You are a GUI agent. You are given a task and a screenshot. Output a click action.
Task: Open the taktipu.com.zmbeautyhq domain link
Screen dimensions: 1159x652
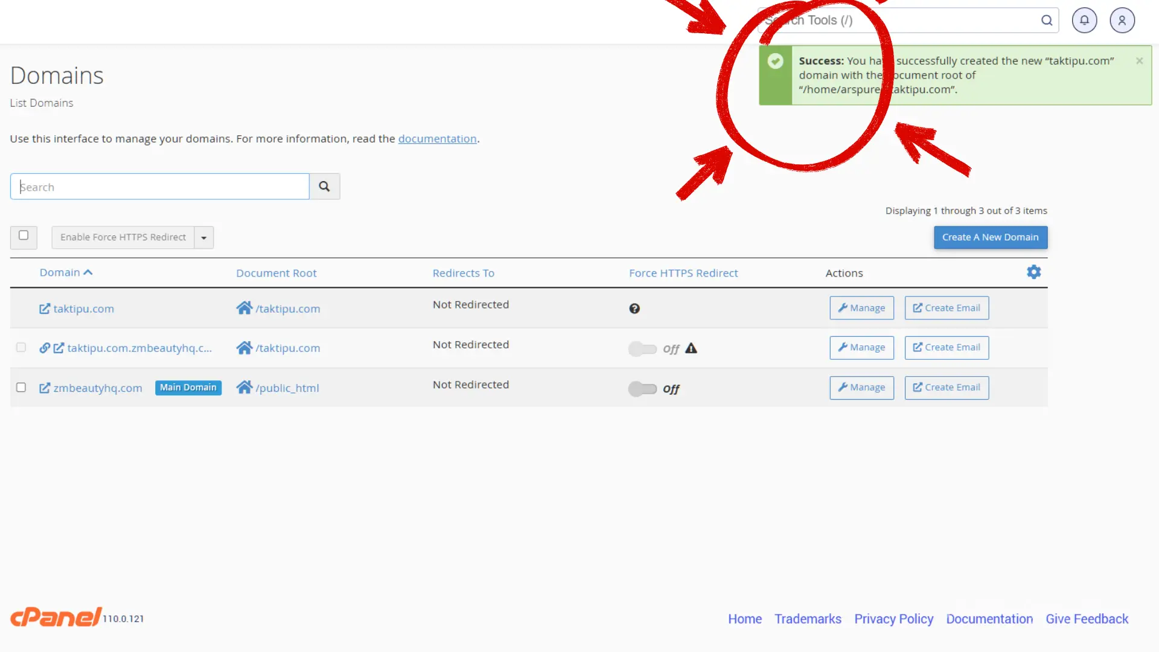(139, 348)
